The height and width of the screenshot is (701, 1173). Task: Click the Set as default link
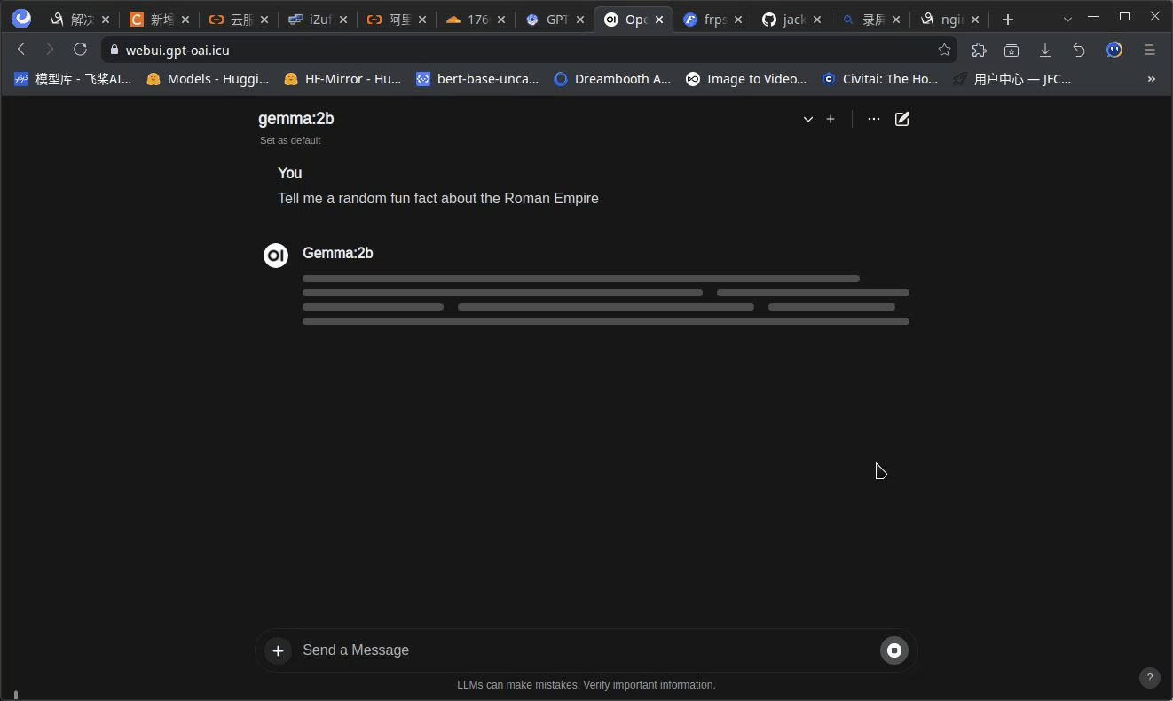click(290, 140)
